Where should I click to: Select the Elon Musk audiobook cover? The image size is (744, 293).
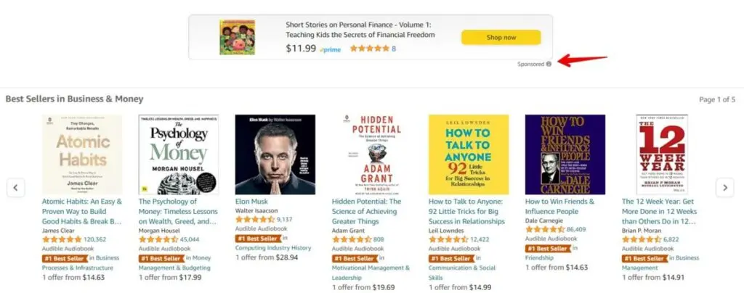point(275,154)
